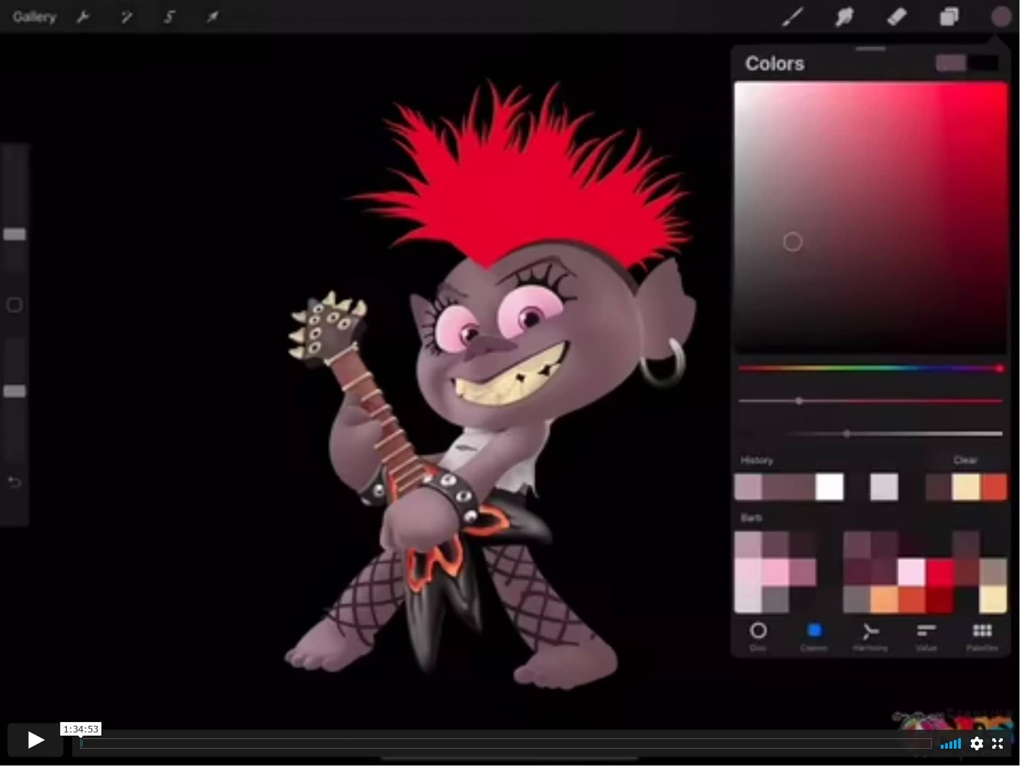
Task: Clear the color History swatches
Action: point(966,460)
